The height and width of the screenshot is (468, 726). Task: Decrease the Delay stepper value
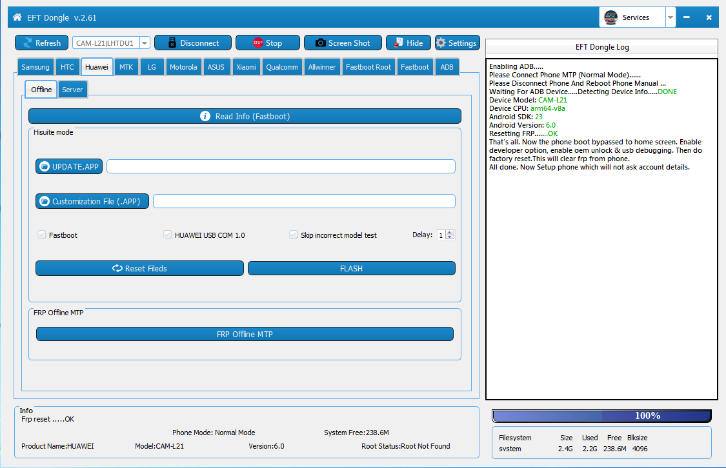pyautogui.click(x=450, y=237)
